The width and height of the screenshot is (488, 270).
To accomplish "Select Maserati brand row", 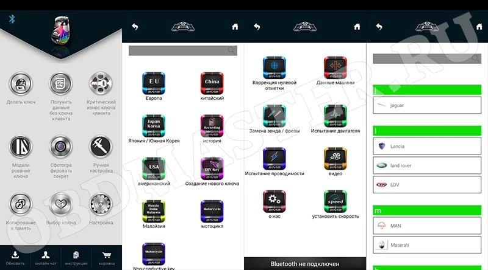I will click(x=427, y=245).
